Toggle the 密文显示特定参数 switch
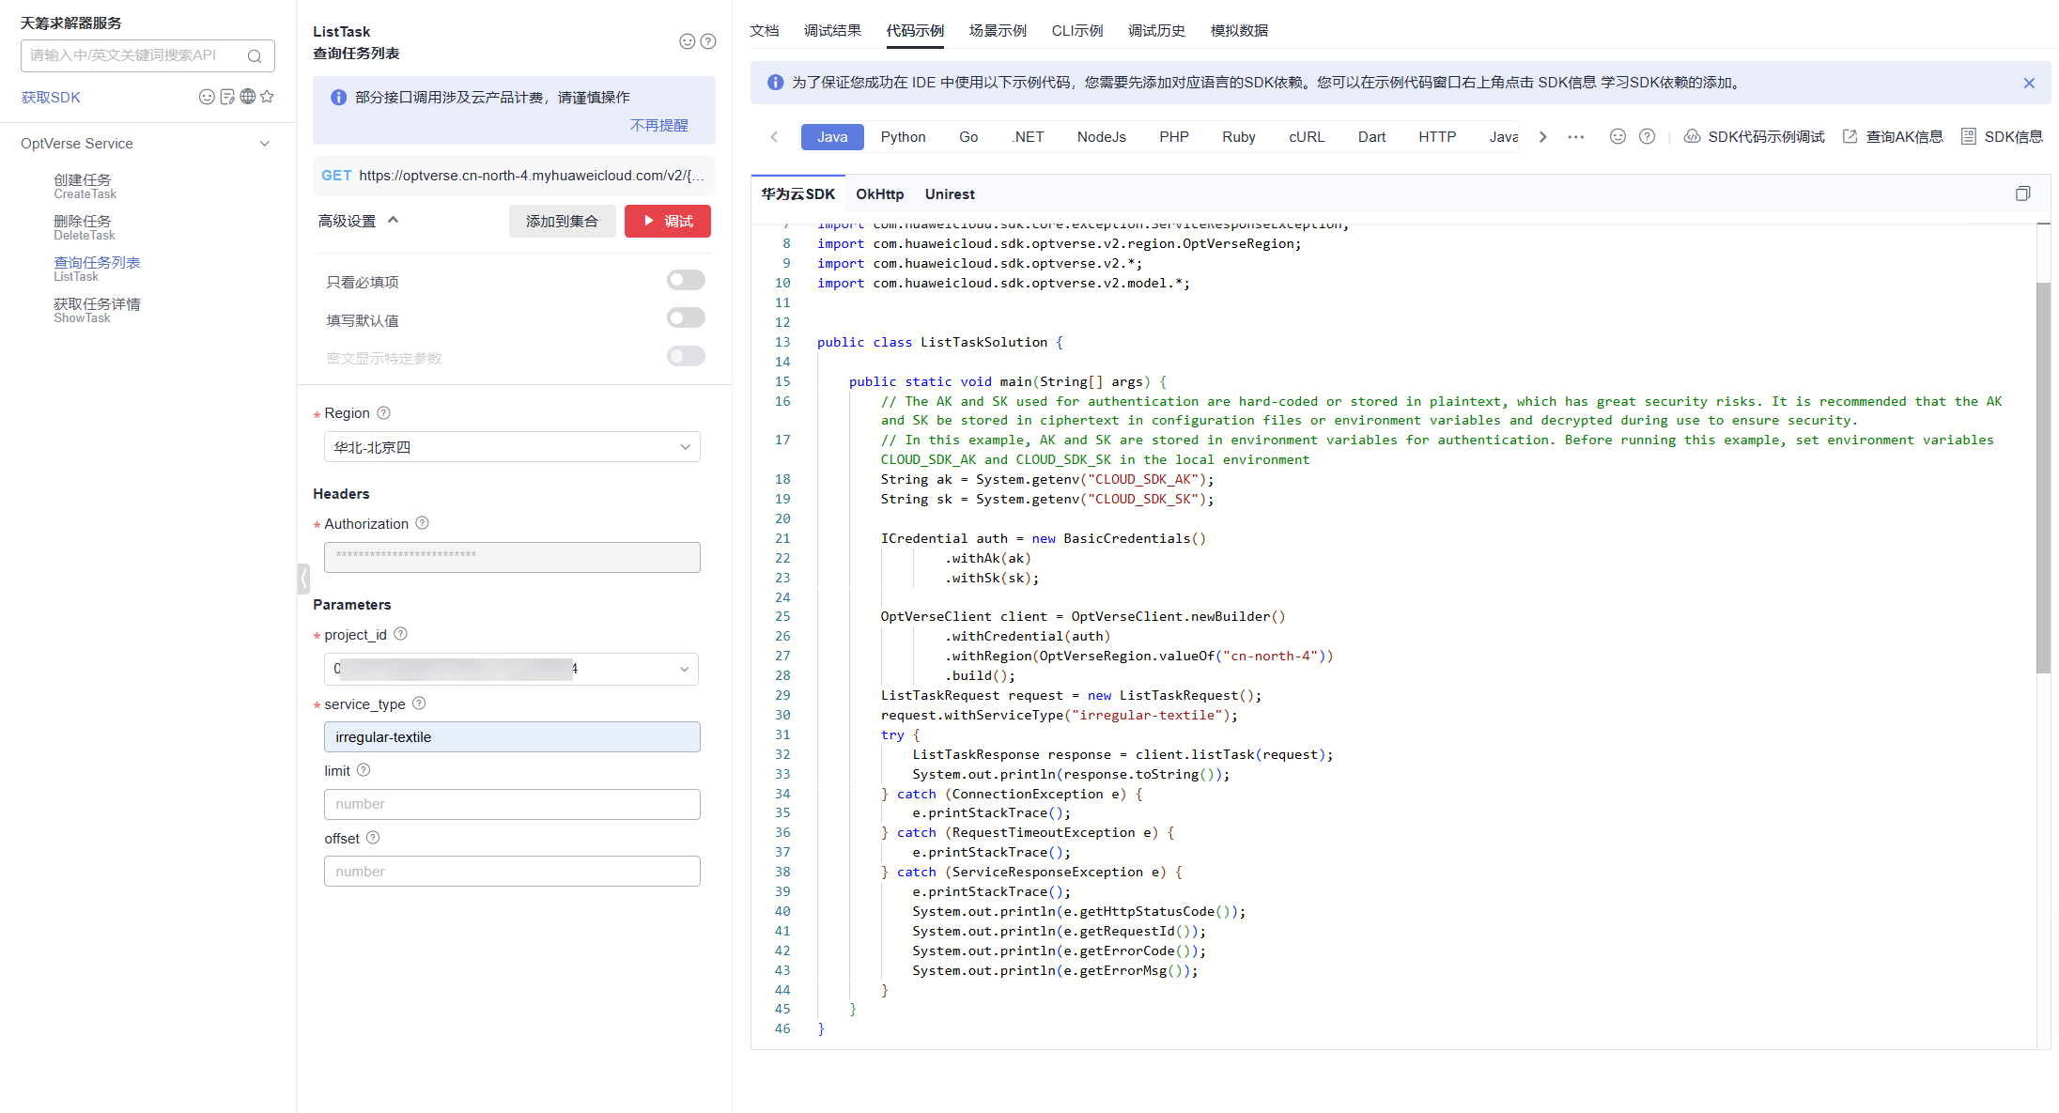Viewport: 2059px width, 1113px height. (686, 356)
